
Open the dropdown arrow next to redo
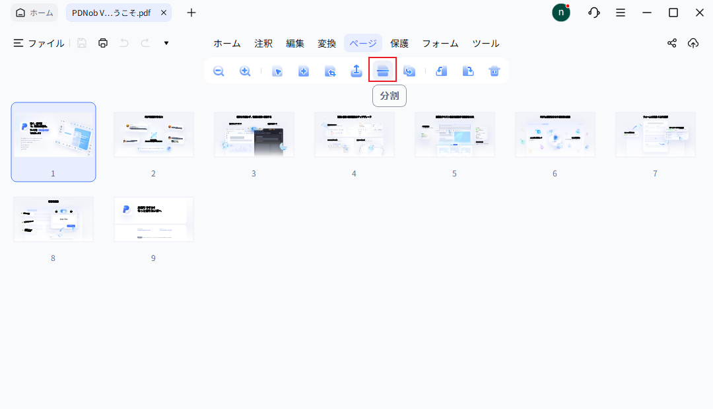[x=166, y=43]
